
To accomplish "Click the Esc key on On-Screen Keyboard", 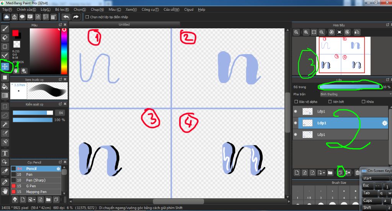I will (367, 186).
